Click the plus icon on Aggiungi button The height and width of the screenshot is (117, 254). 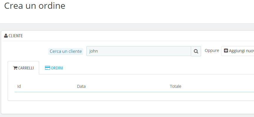(x=226, y=51)
